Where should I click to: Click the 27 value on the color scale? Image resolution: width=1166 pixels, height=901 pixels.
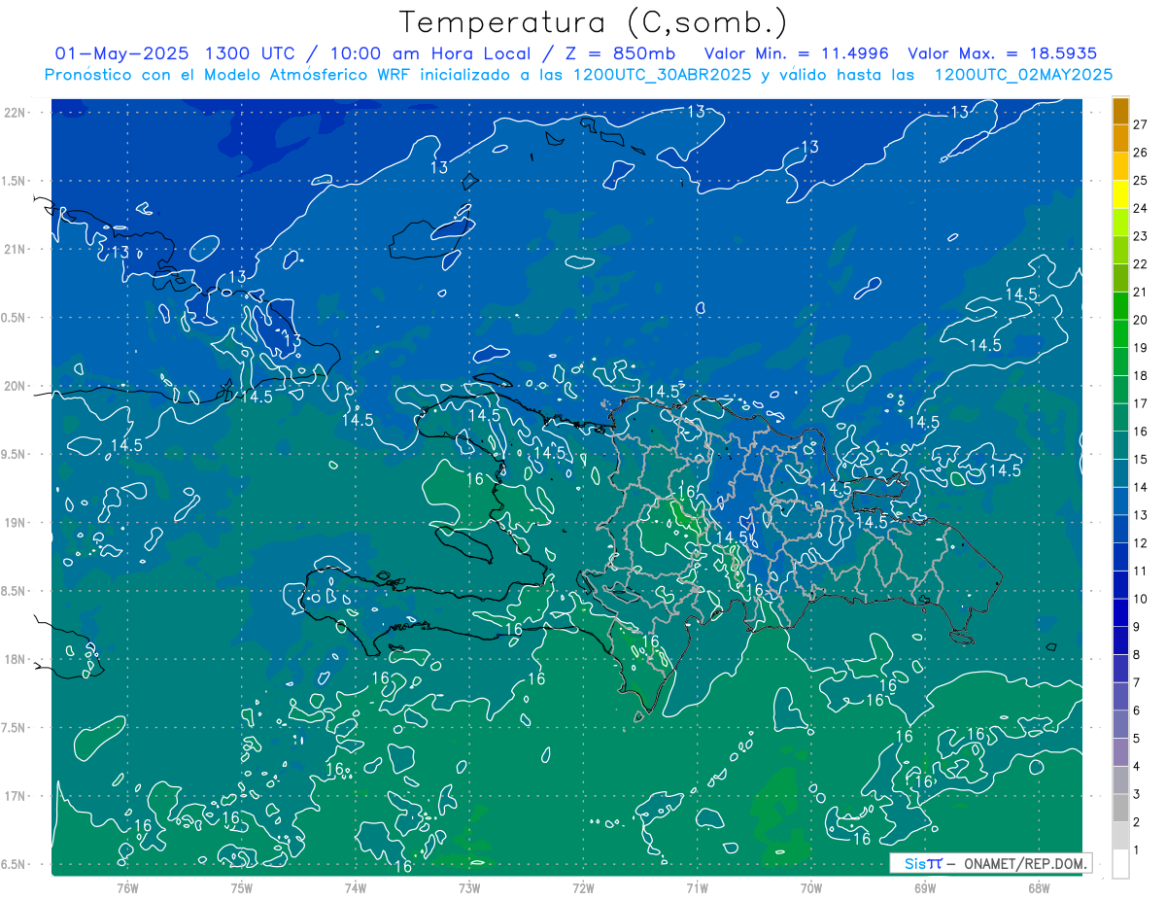pyautogui.click(x=1141, y=124)
